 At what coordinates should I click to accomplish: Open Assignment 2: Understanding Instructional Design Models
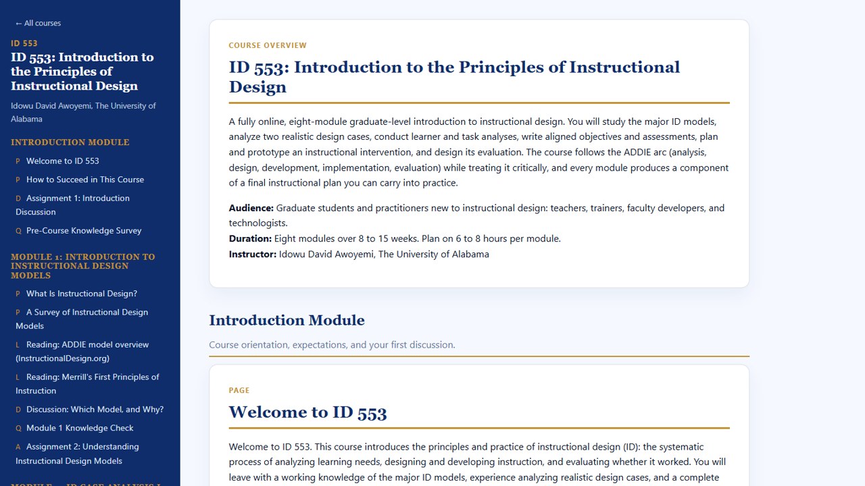click(x=77, y=454)
